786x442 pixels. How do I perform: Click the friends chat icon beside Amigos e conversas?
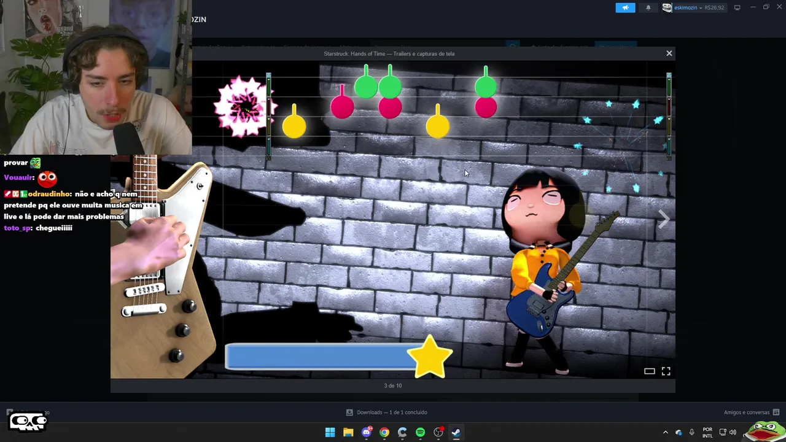[x=776, y=412]
